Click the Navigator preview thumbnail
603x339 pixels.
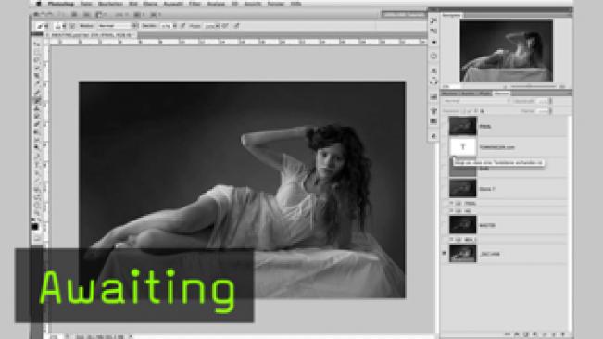[506, 51]
